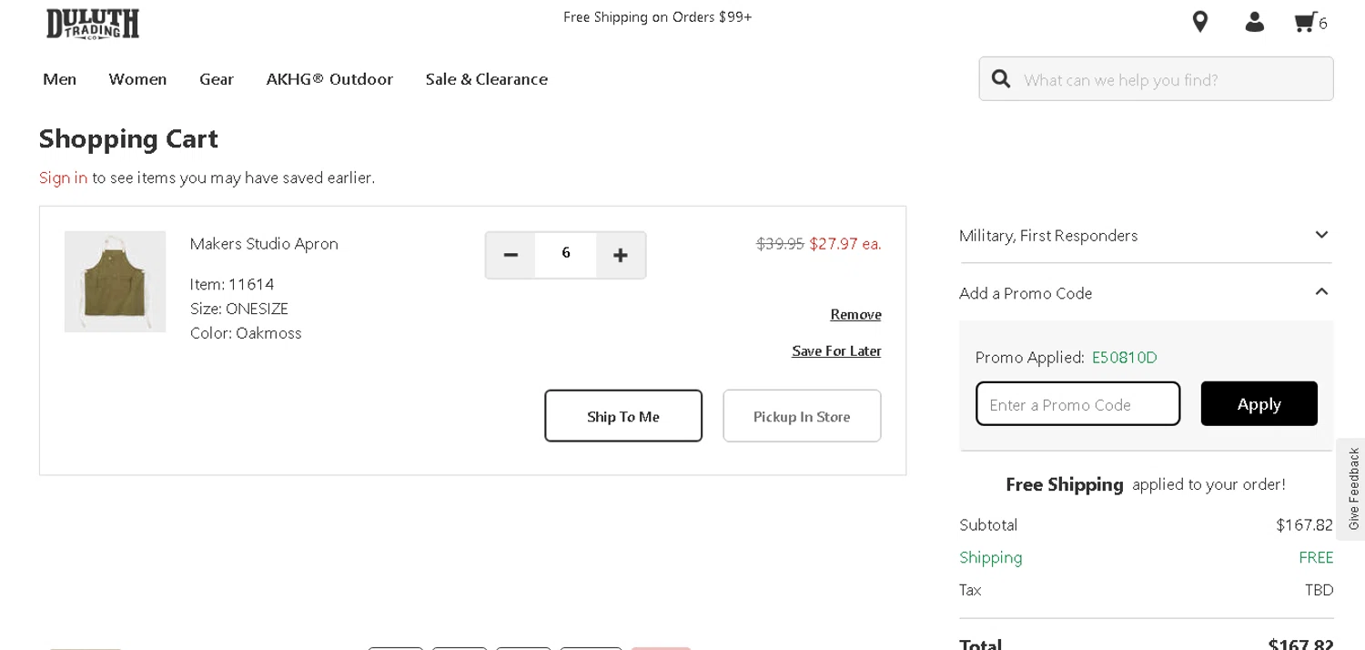Click the quantity field showing 6
Image resolution: width=1365 pixels, height=650 pixels.
pos(566,254)
